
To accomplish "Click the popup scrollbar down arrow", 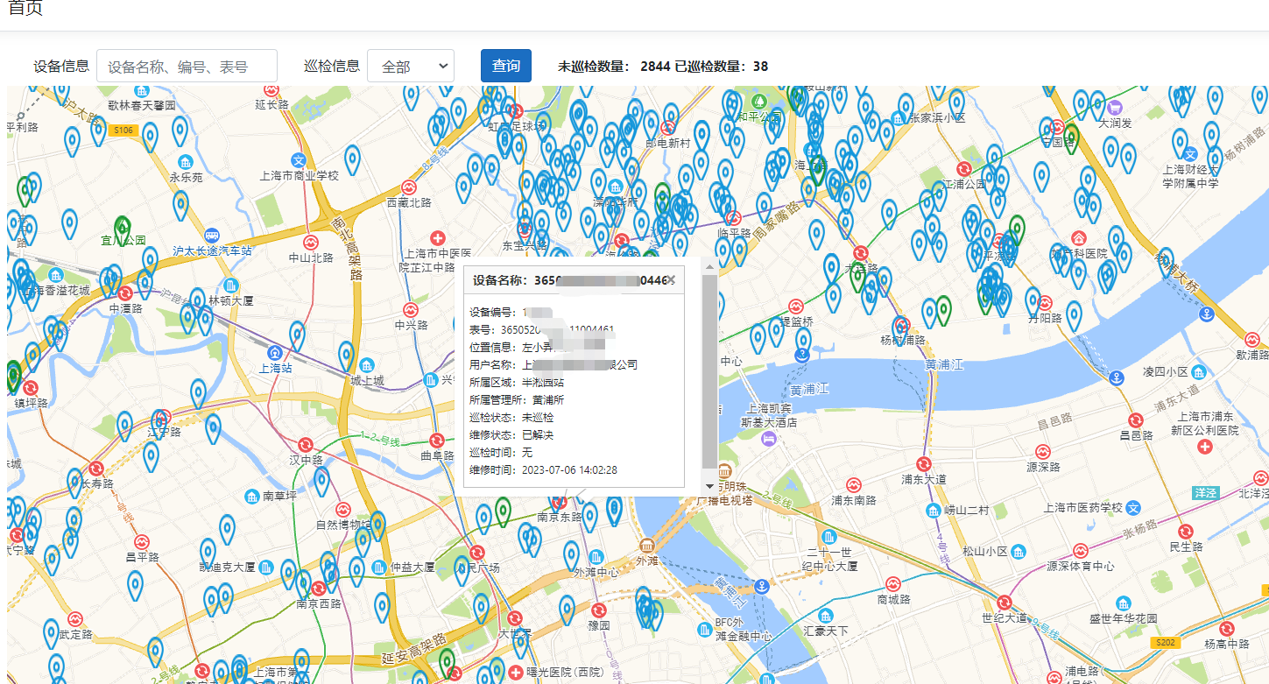I will click(x=709, y=485).
